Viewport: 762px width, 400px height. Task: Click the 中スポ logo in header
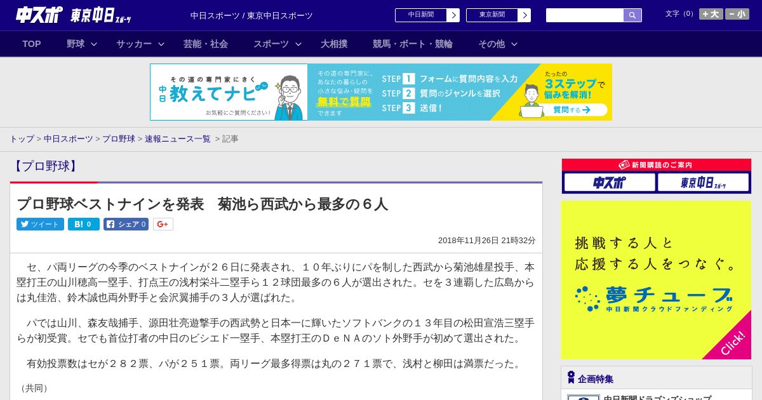[x=39, y=15]
